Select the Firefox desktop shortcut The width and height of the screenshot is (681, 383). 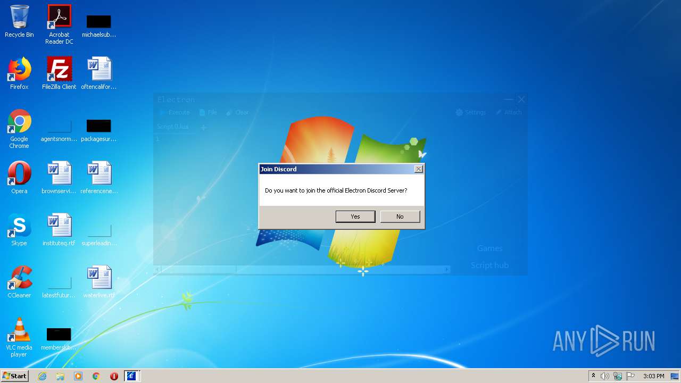(x=19, y=73)
